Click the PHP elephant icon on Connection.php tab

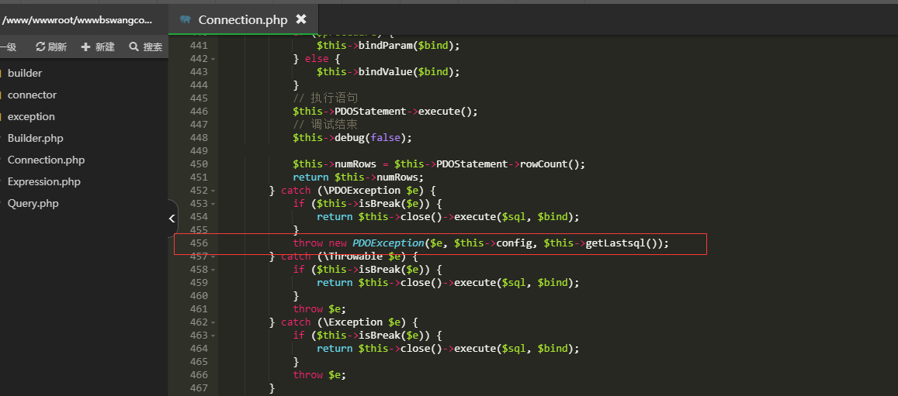click(185, 19)
